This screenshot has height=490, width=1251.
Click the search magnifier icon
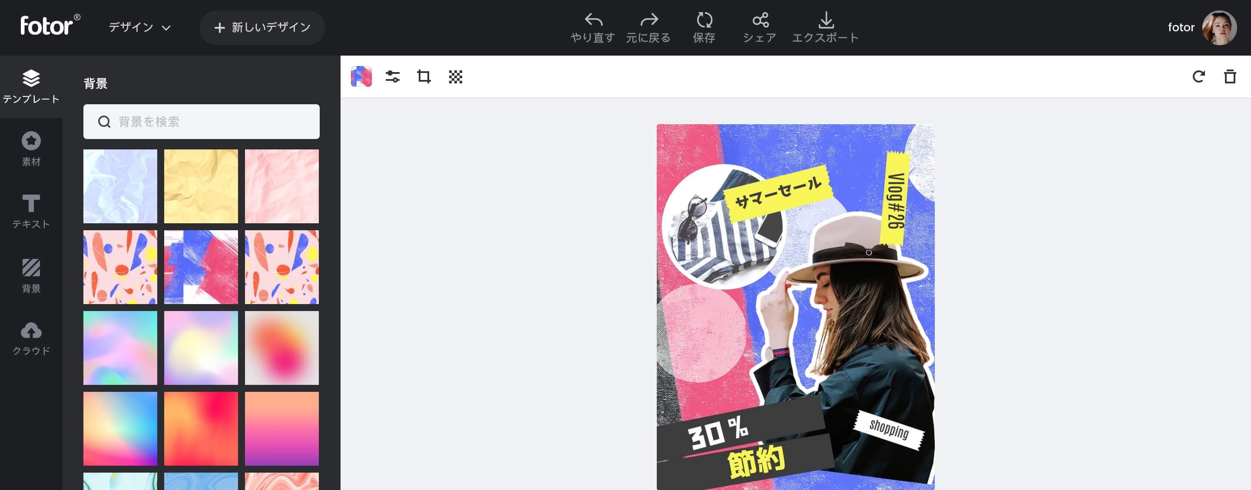[x=104, y=121]
